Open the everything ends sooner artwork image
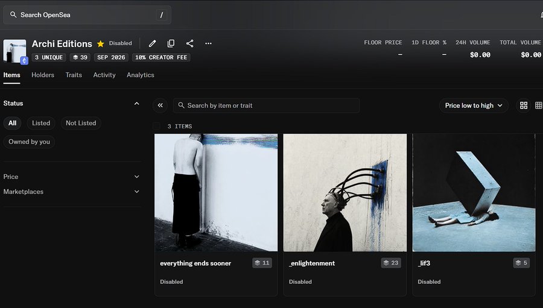Screen dimensions: 543x308 pyautogui.click(x=216, y=192)
